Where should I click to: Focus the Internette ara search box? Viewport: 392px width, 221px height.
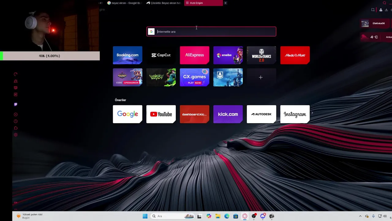coord(211,32)
